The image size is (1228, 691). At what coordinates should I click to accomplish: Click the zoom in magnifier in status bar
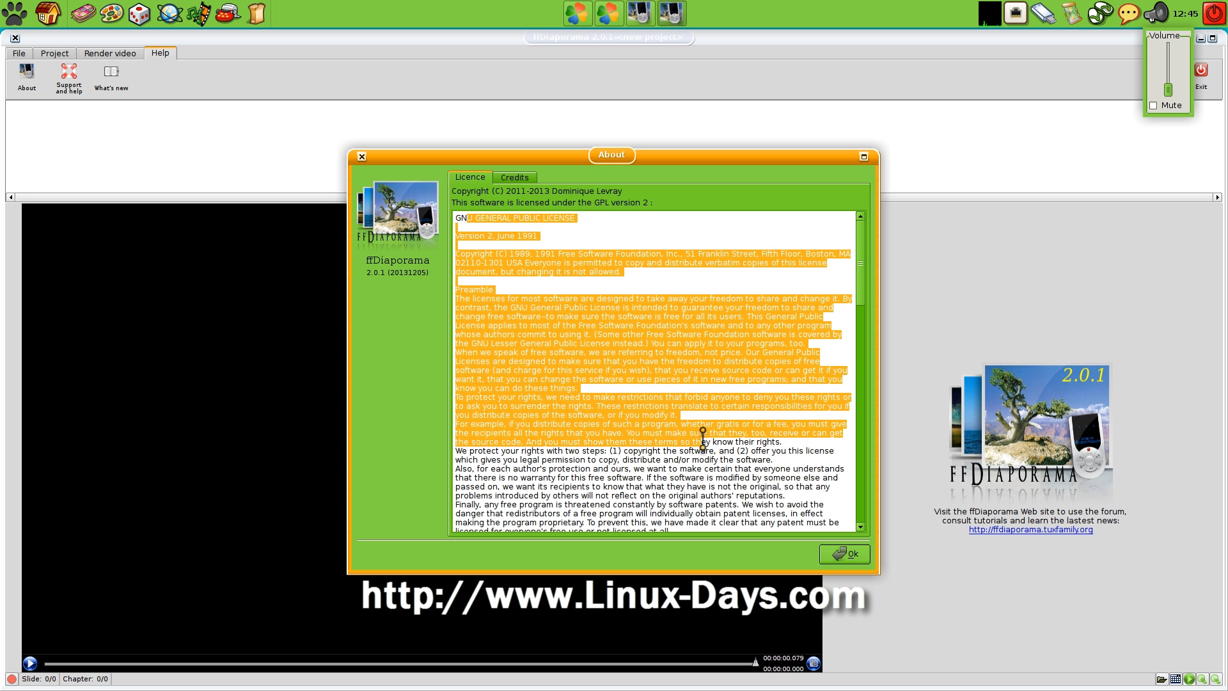tap(1202, 679)
